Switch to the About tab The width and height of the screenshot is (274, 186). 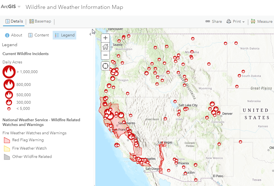(x=14, y=35)
